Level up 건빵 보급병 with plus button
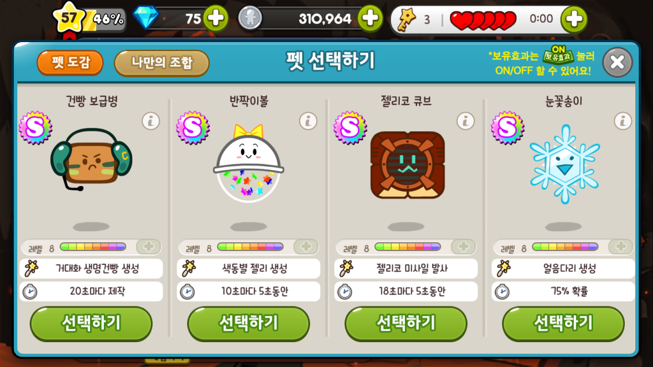The image size is (653, 367). [149, 247]
